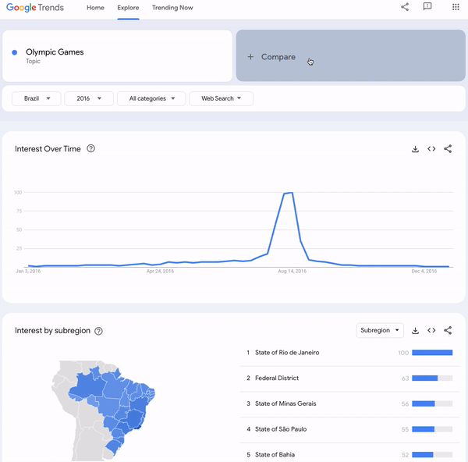The width and height of the screenshot is (468, 462).
Task: Open embed code for Interest by subregion
Action: tap(431, 330)
